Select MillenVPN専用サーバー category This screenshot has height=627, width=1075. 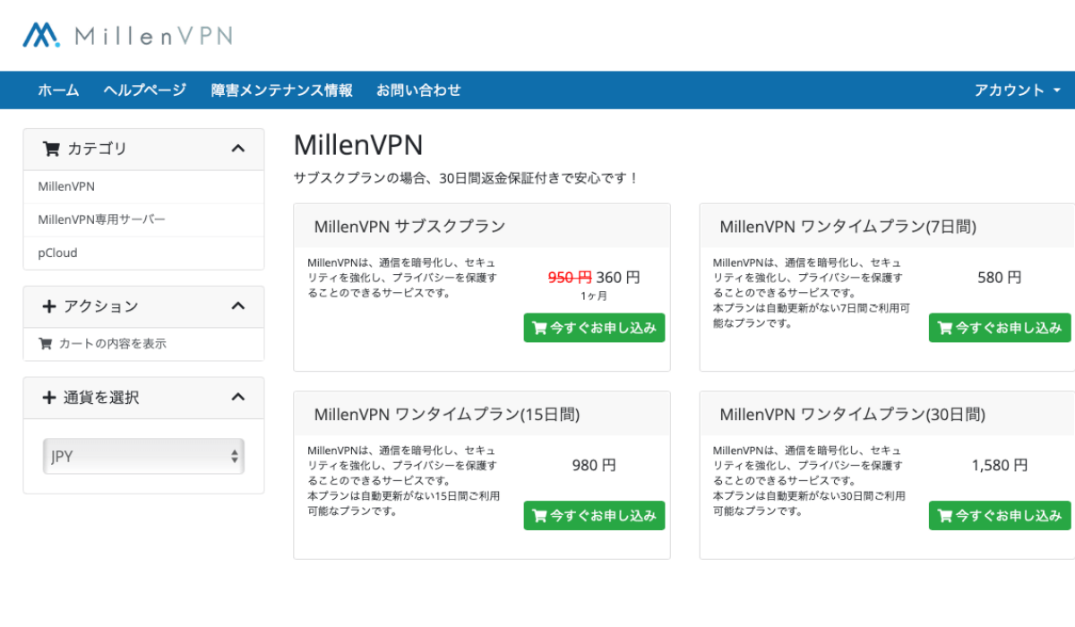pos(143,219)
